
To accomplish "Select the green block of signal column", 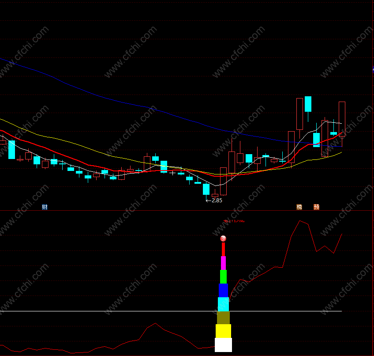I will [223, 276].
